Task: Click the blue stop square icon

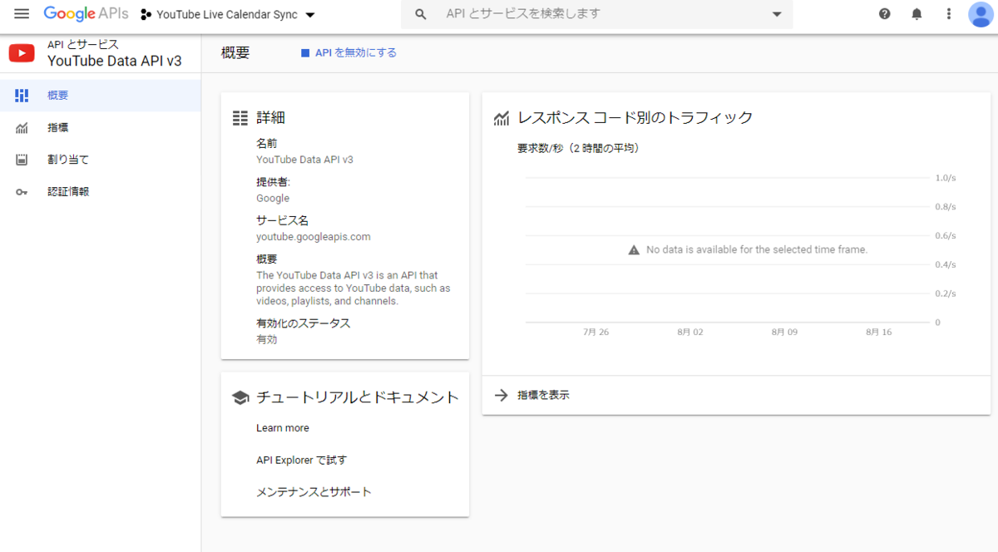Action: coord(305,53)
